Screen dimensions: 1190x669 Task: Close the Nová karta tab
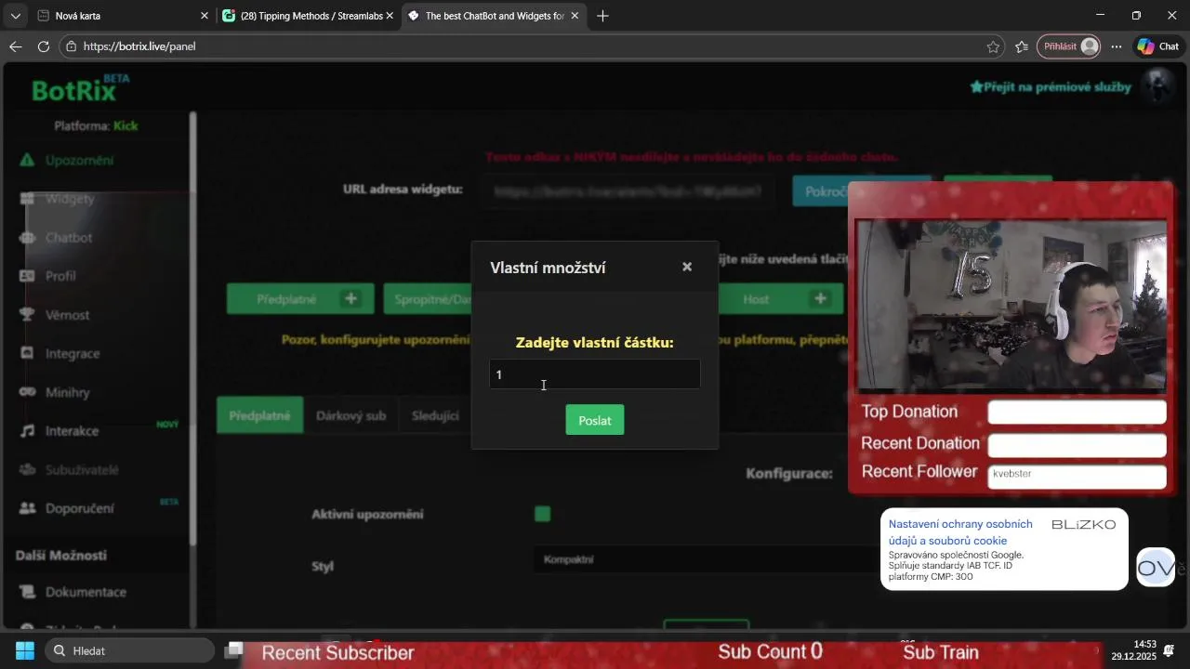pyautogui.click(x=205, y=16)
